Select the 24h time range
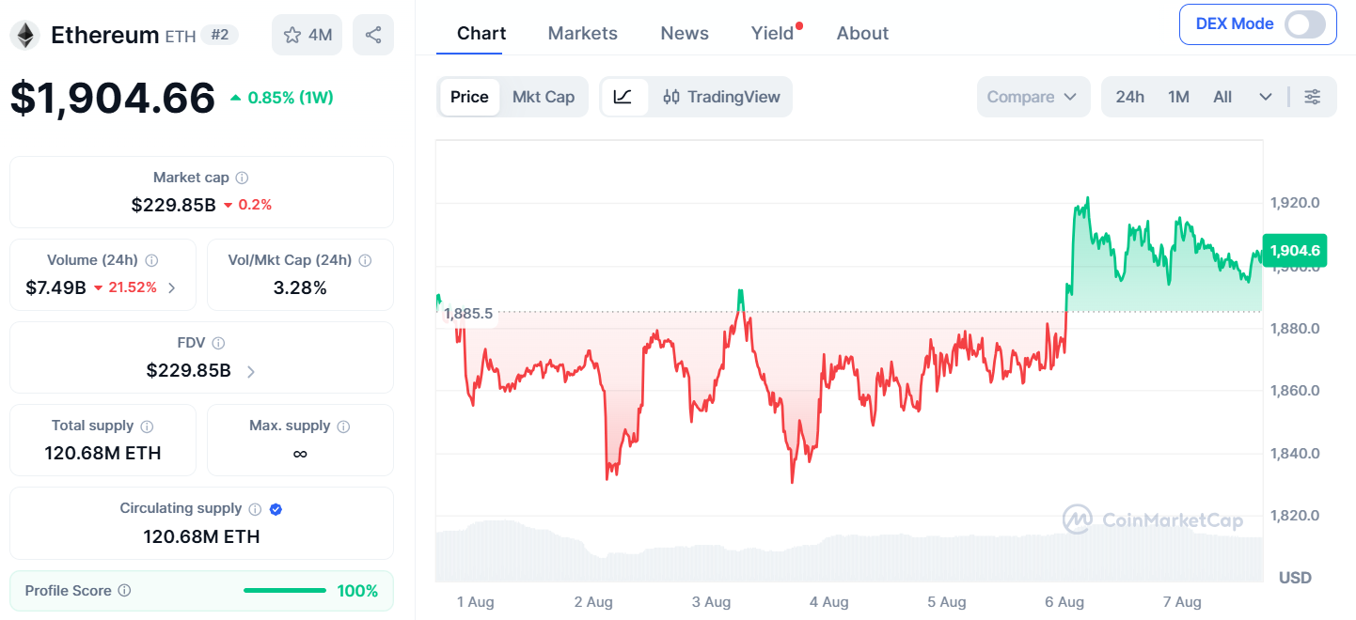The image size is (1356, 620). (x=1130, y=97)
